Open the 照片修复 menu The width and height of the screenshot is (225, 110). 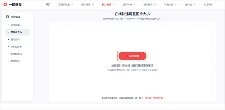point(148,4)
